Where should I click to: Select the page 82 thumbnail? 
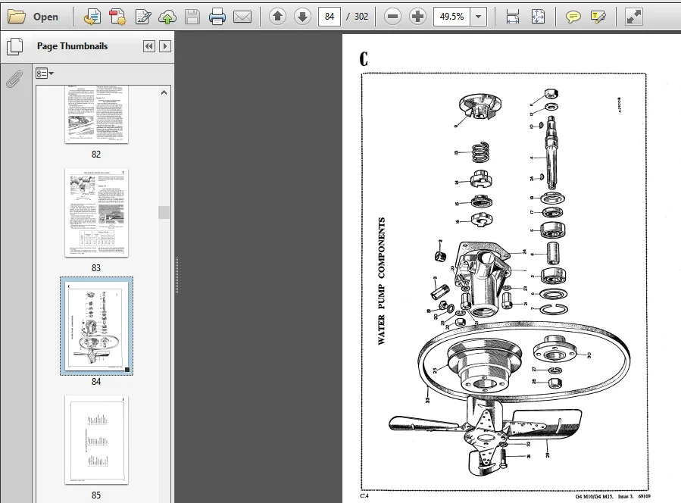point(96,114)
